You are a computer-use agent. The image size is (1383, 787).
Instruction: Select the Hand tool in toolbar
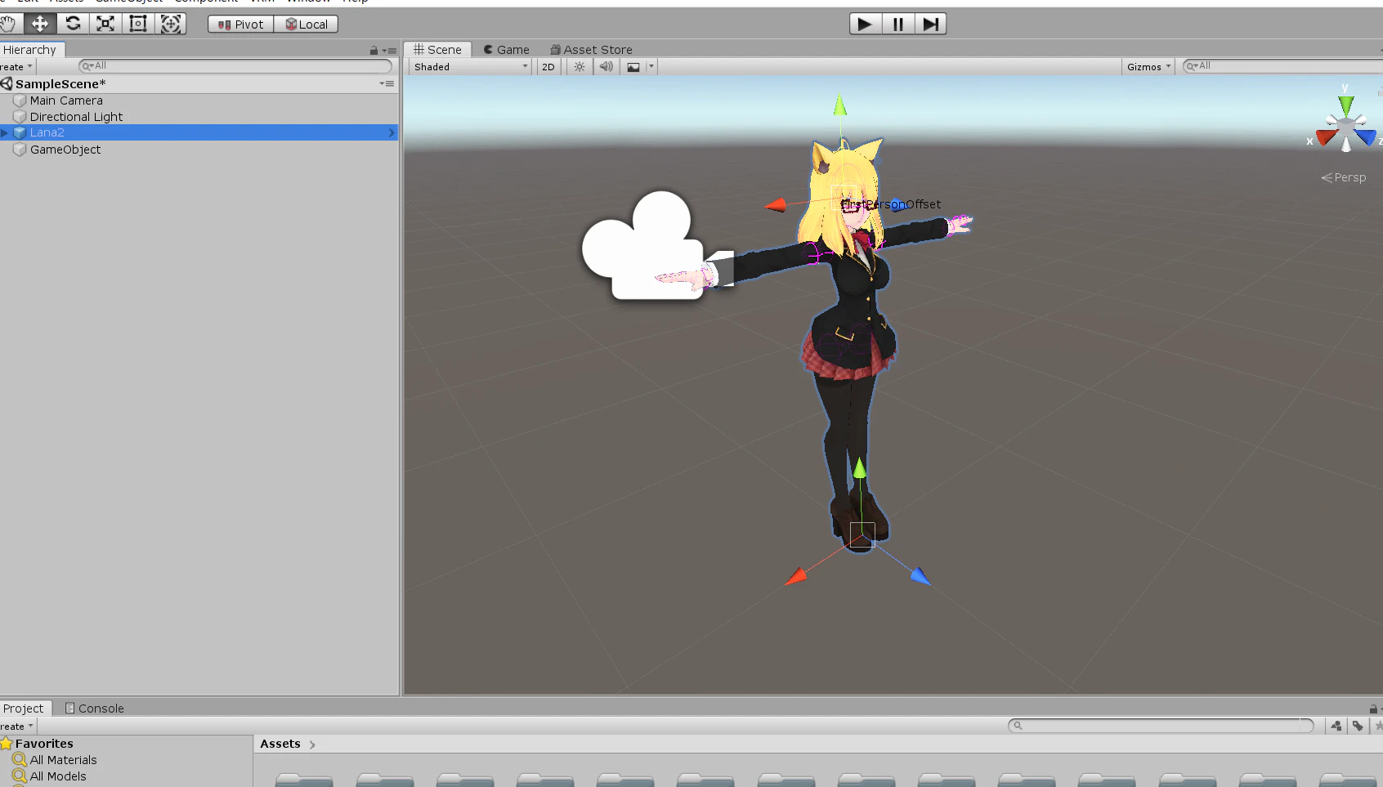[x=9, y=24]
